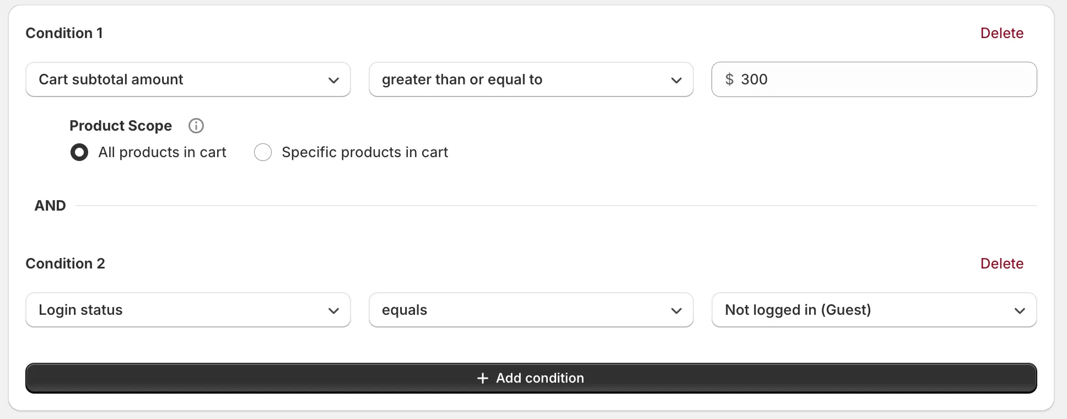Choose Specific products in cart scope option

(x=263, y=152)
